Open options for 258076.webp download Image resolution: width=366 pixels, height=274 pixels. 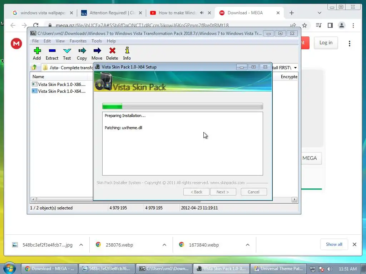point(164,245)
